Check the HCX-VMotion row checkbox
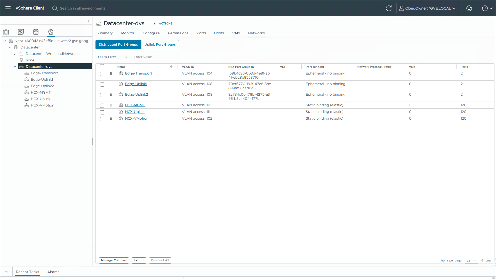 pyautogui.click(x=102, y=119)
